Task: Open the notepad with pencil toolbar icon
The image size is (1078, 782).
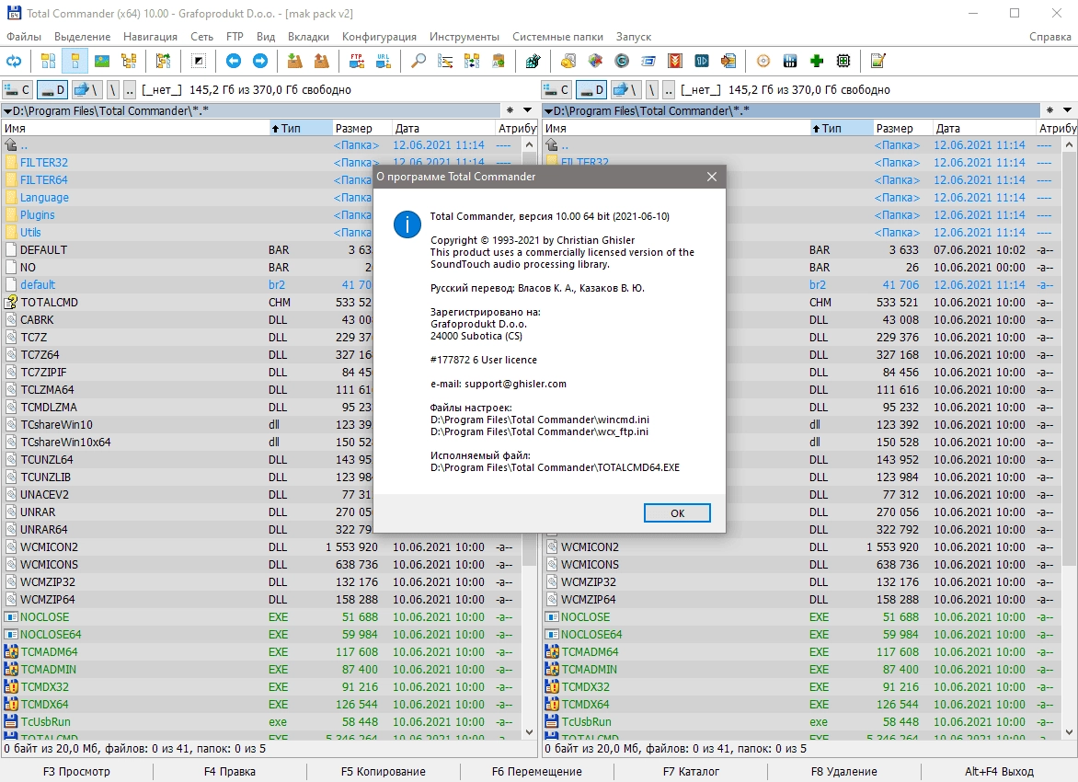Action: [877, 62]
